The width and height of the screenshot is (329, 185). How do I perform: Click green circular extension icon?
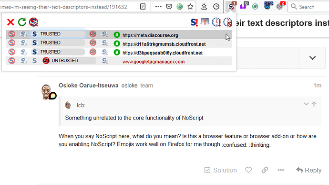pyautogui.click(x=255, y=7)
